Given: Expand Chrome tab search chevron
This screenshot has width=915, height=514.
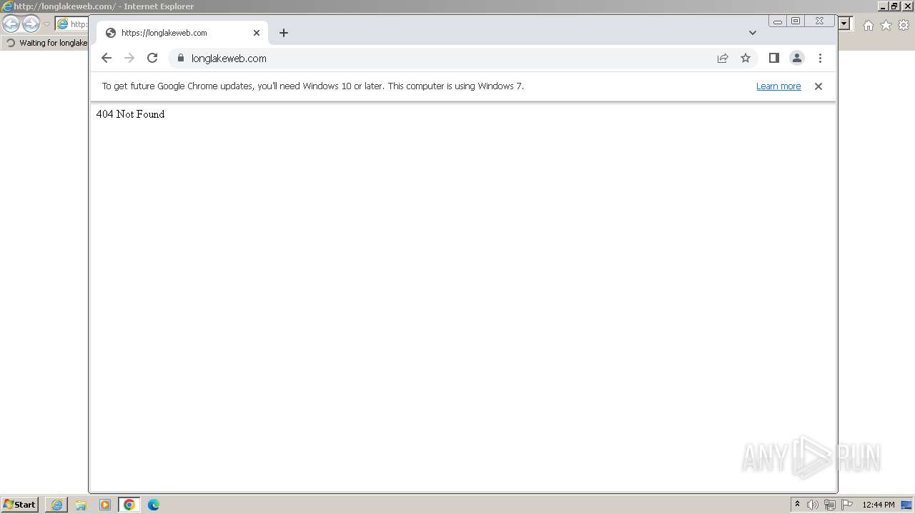Looking at the screenshot, I should 753,33.
